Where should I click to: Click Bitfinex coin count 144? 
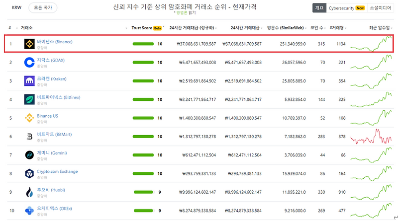[321, 99]
